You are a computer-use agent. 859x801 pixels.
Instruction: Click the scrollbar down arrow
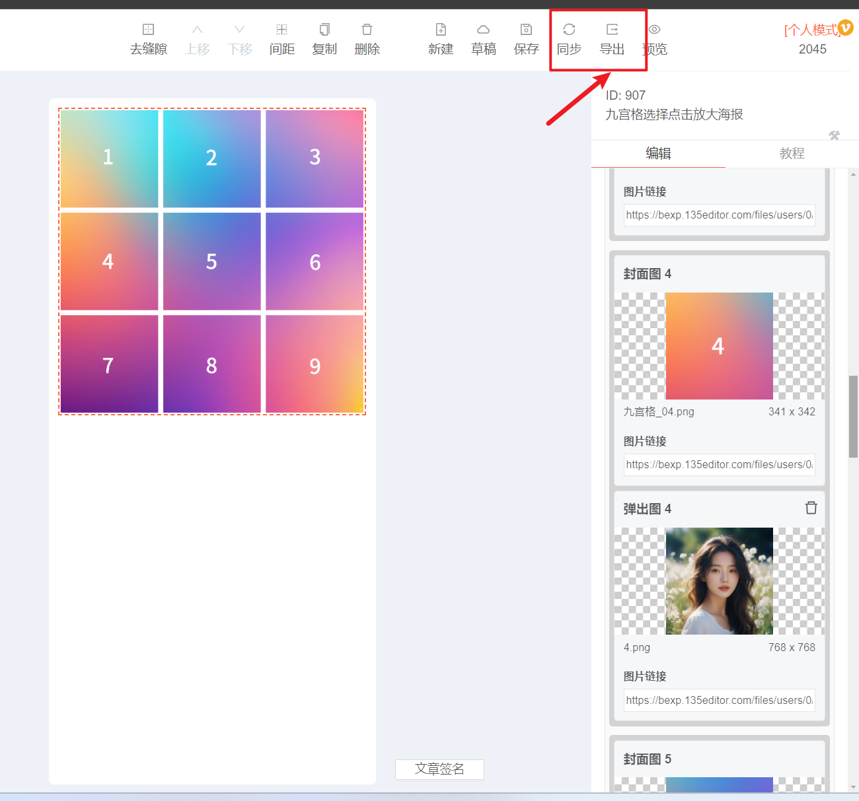pos(853,787)
